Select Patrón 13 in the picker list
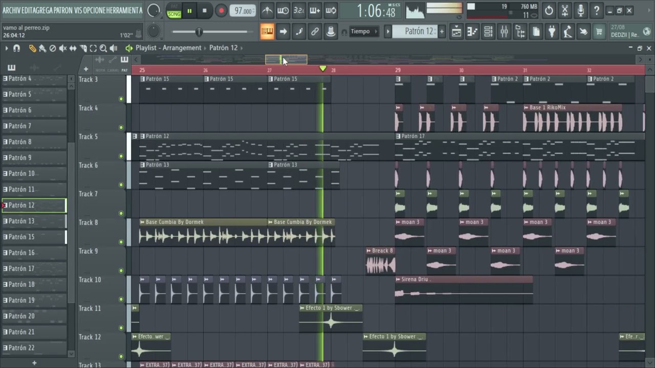The width and height of the screenshot is (655, 368). [x=34, y=221]
